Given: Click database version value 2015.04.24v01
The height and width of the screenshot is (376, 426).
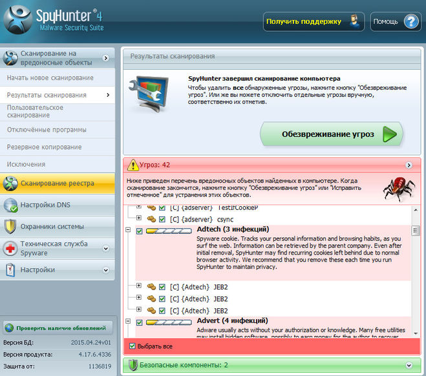Looking at the screenshot, I should [91, 342].
